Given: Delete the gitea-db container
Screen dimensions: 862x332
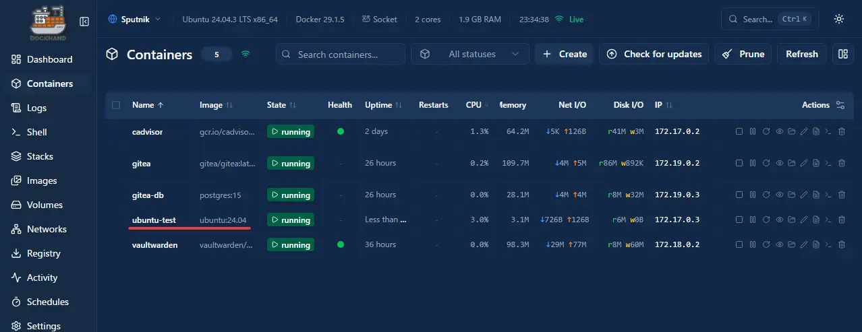Looking at the screenshot, I should (842, 195).
